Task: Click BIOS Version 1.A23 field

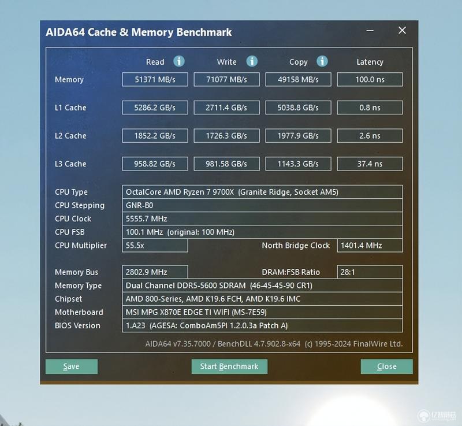Action: point(262,325)
